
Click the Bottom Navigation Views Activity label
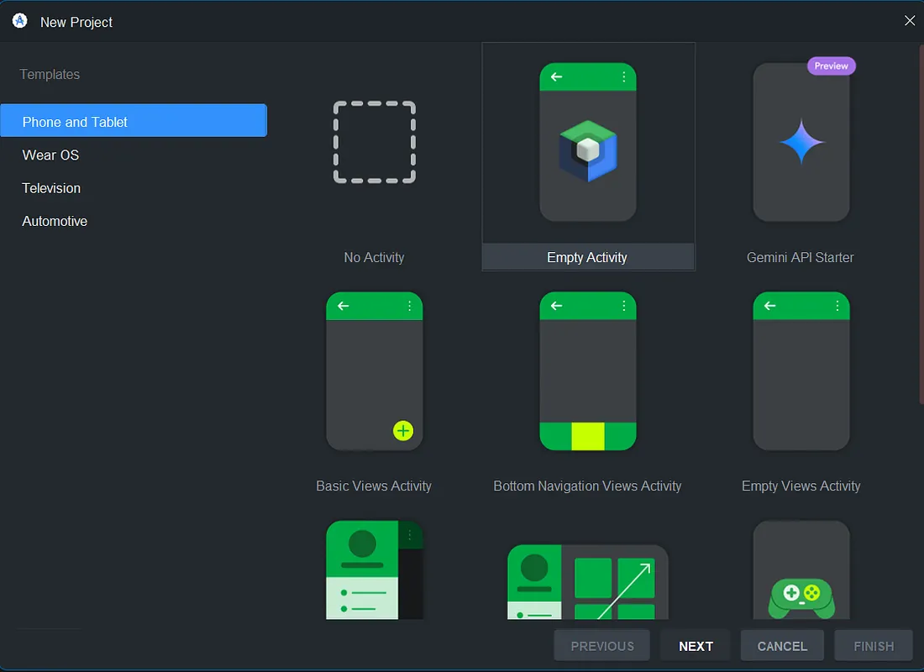(x=587, y=486)
